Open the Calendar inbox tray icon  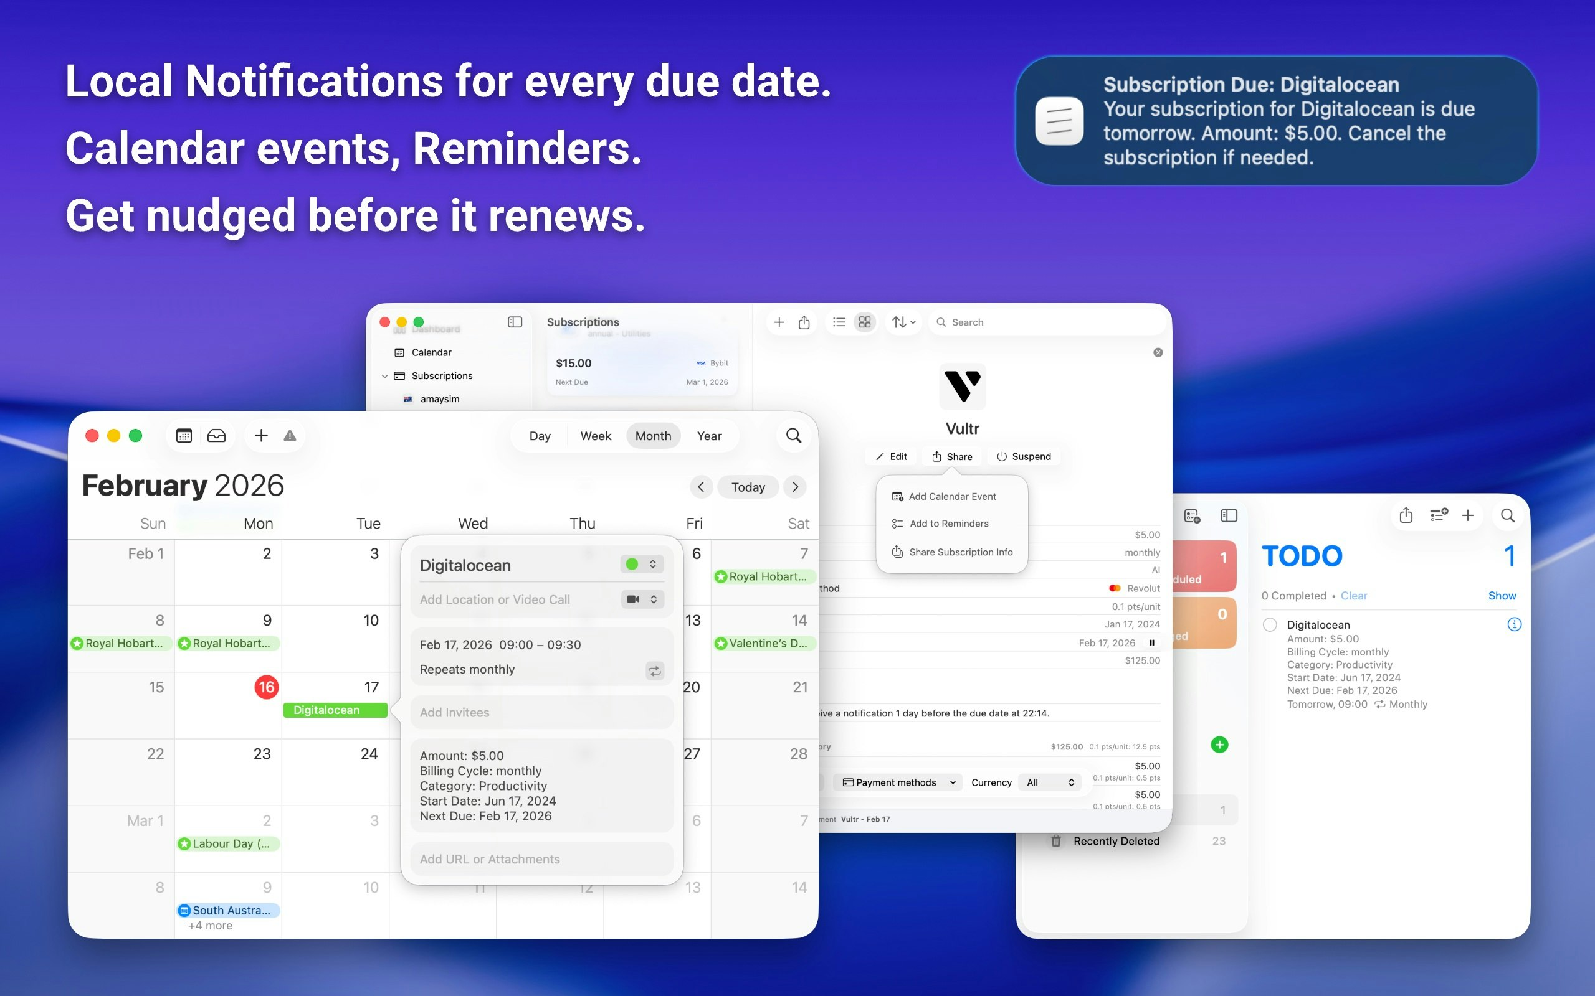click(216, 435)
